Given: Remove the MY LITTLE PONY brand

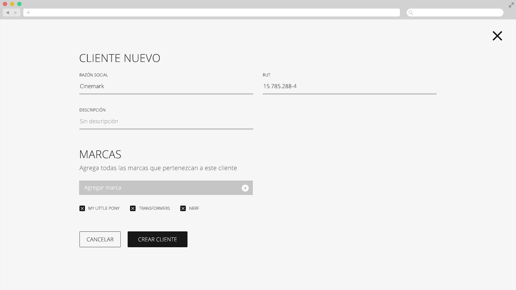Looking at the screenshot, I should pyautogui.click(x=82, y=208).
